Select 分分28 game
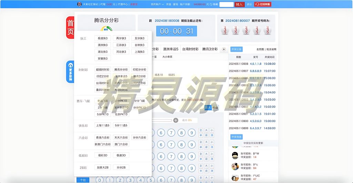 [121, 167]
